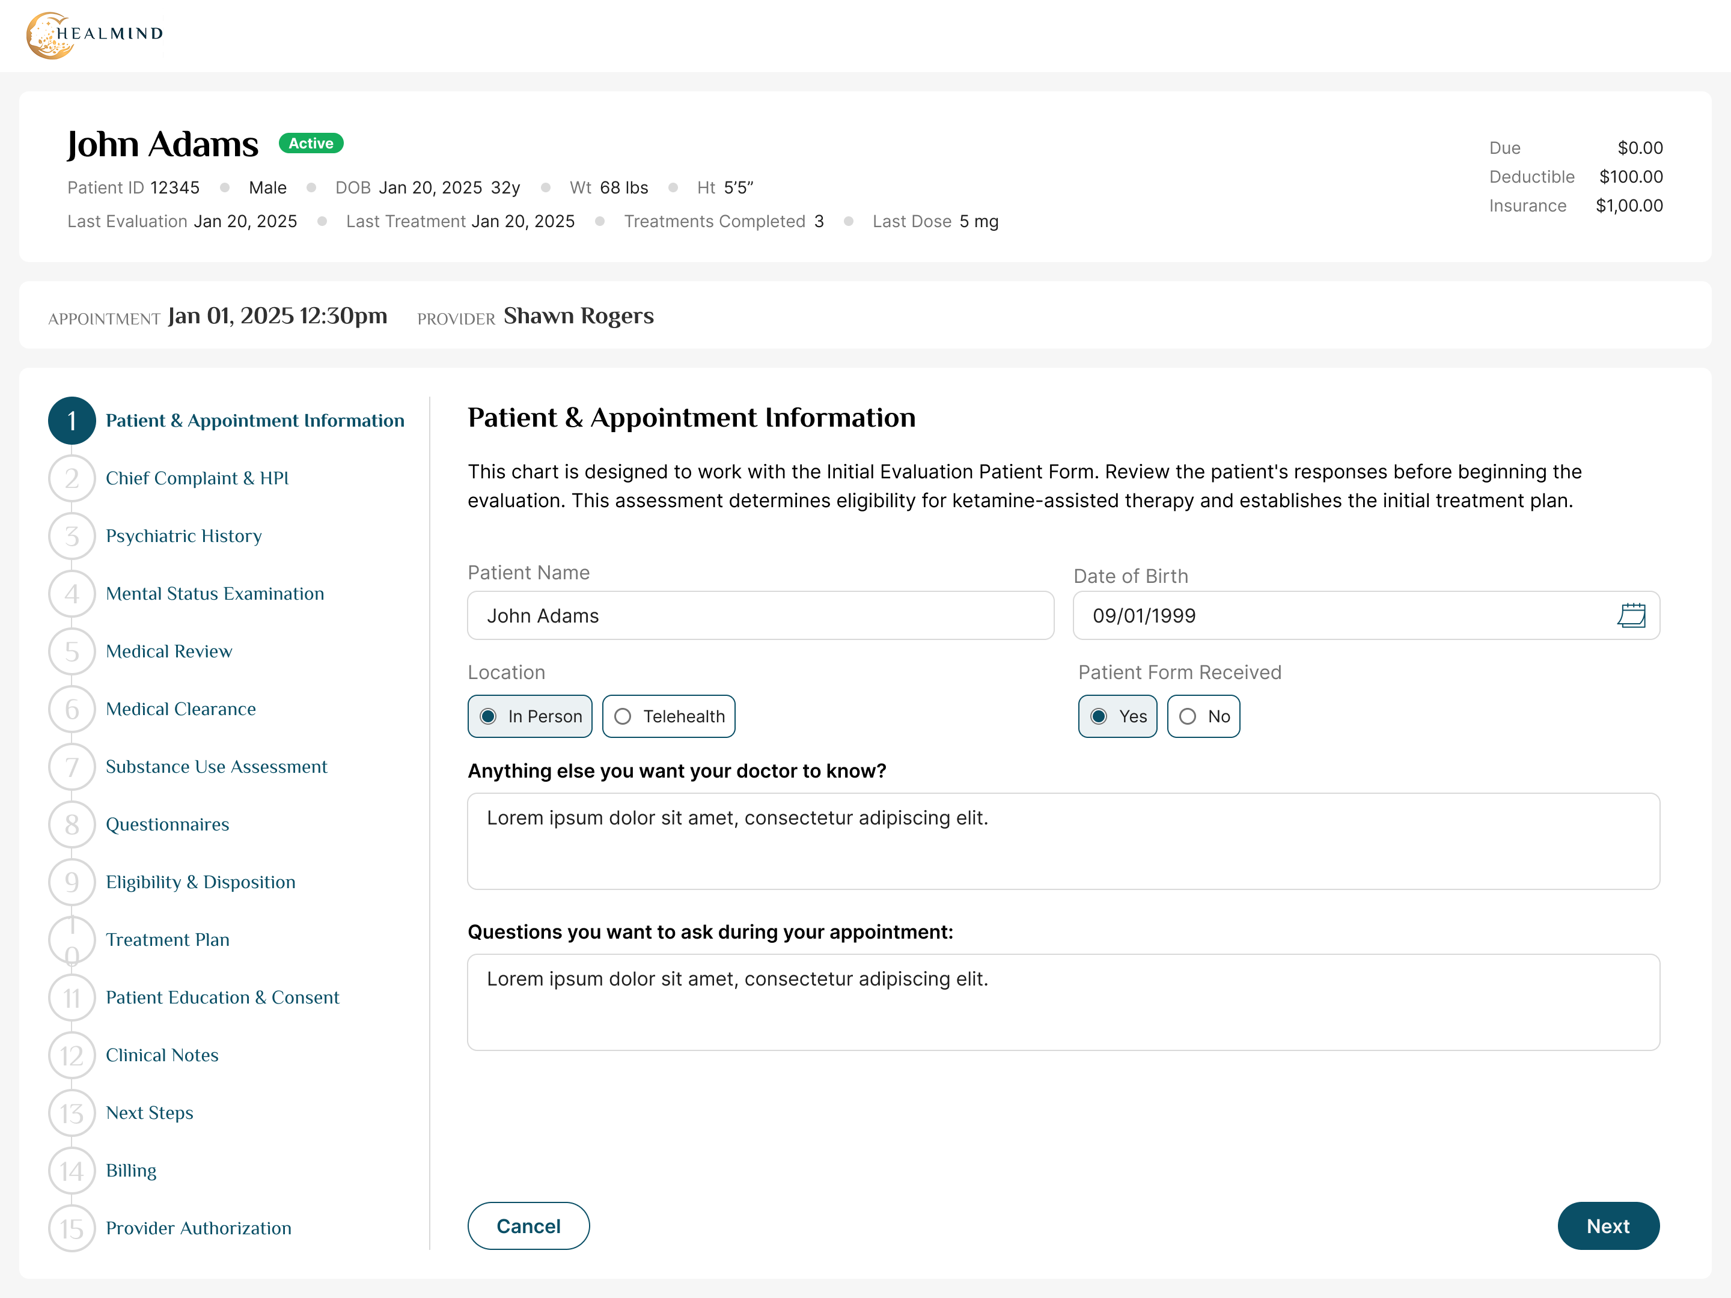This screenshot has height=1298, width=1731.
Task: Select In Person location option
Action: coord(530,717)
